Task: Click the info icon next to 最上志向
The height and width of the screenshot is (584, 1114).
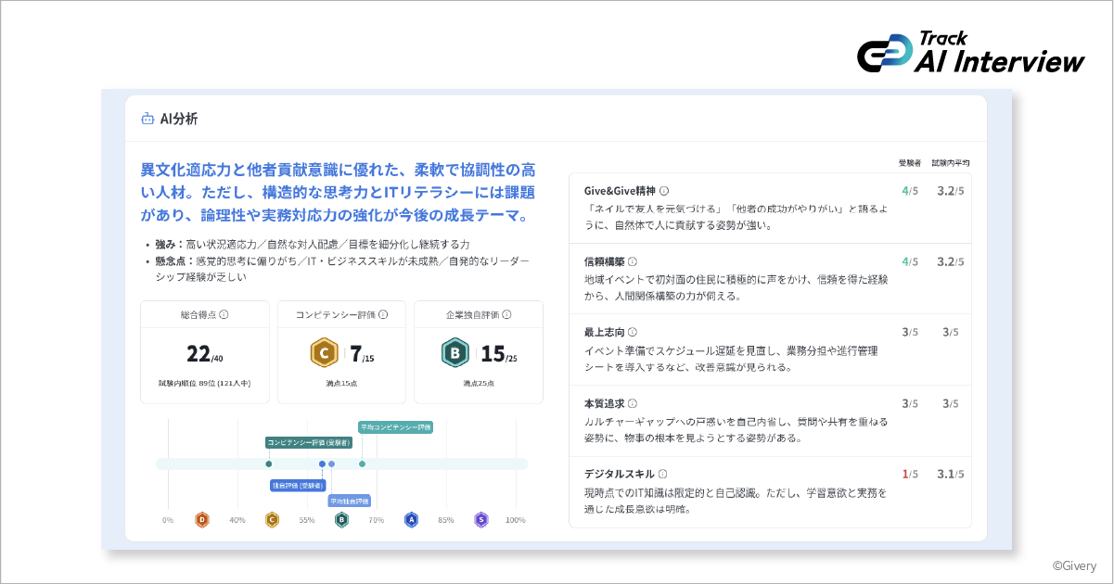Action: (x=633, y=332)
